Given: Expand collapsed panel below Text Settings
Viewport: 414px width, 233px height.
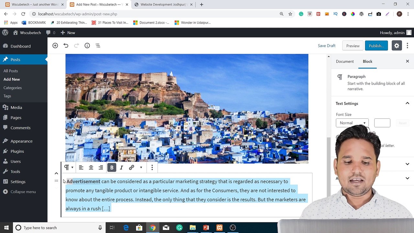Looking at the screenshot, I should tap(407, 164).
